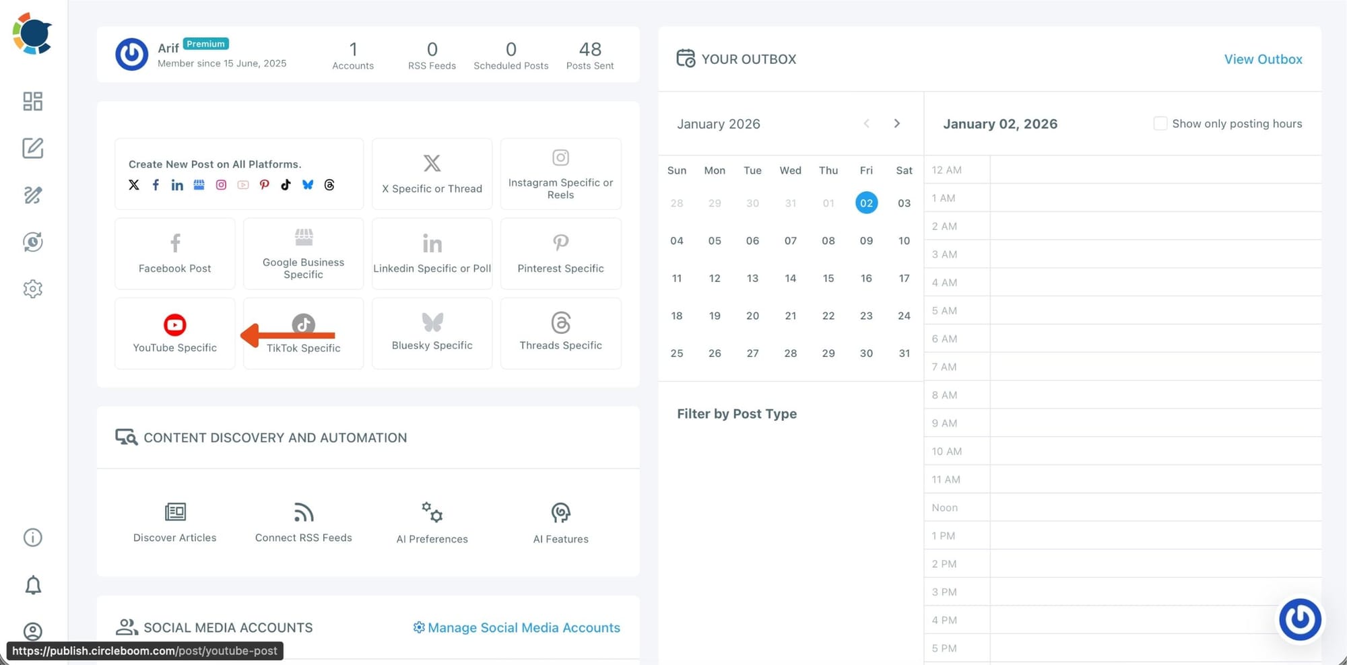Click the 9 AM time slot row
Image resolution: width=1347 pixels, height=665 pixels.
point(1154,423)
